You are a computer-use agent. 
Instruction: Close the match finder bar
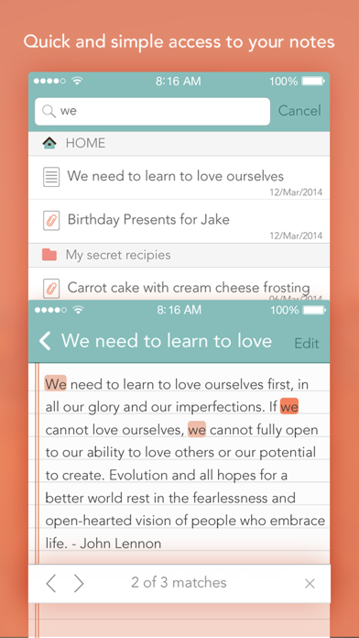(x=310, y=584)
